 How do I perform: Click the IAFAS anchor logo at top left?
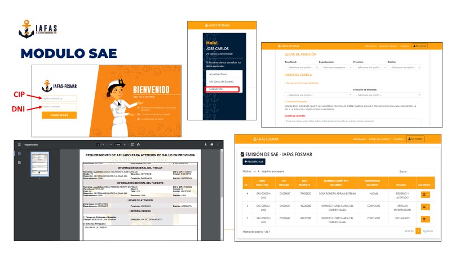[x=26, y=29]
